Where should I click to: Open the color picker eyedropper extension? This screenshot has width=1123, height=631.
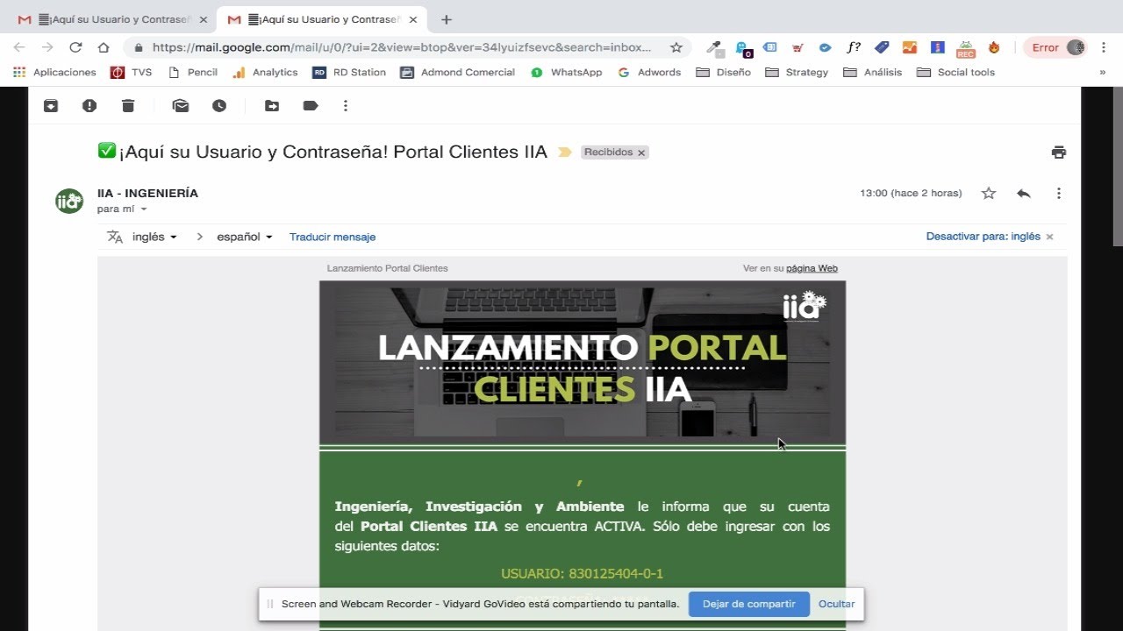pos(714,47)
